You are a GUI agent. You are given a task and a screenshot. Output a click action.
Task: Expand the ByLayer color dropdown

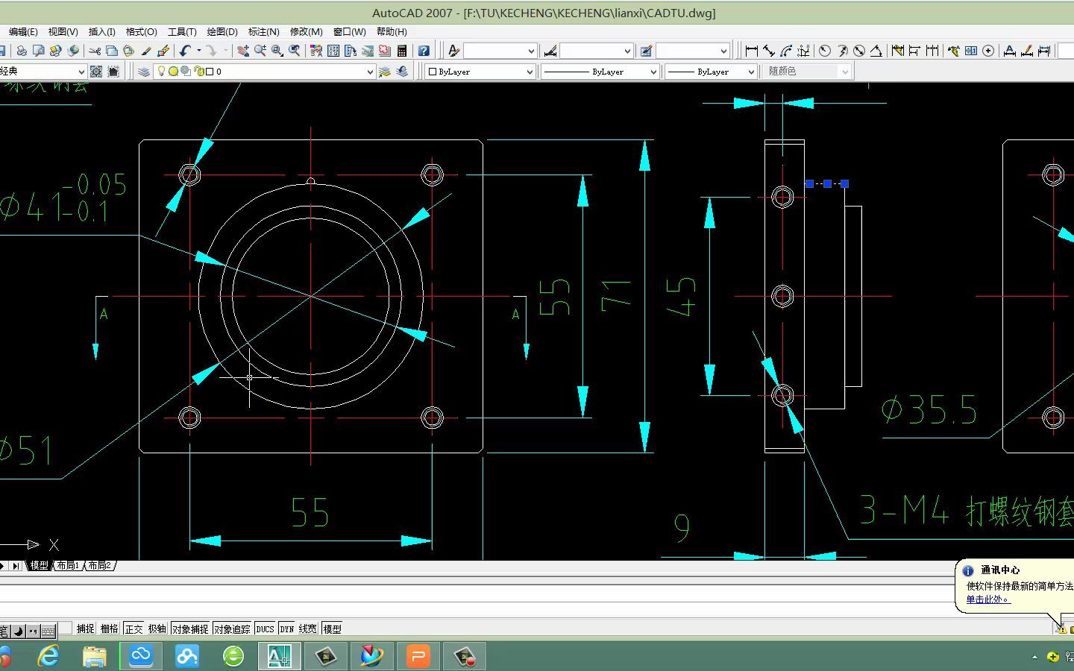click(x=530, y=72)
